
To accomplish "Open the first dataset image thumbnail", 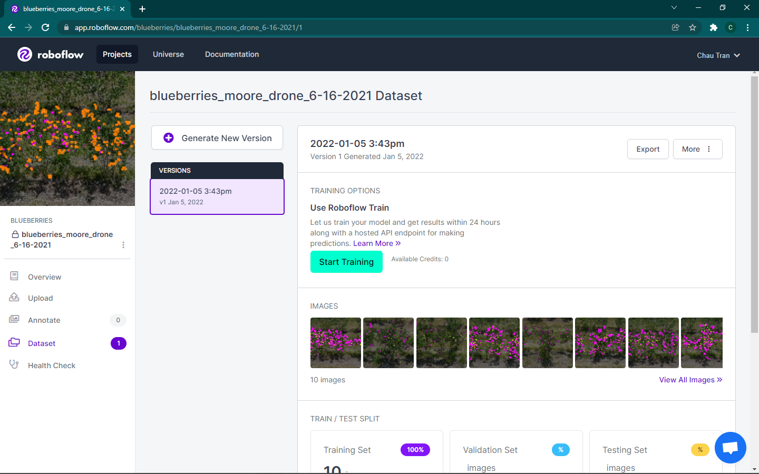I will pyautogui.click(x=336, y=343).
